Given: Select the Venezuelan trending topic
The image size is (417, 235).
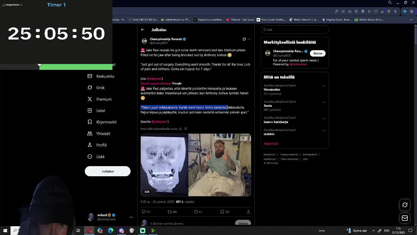Looking at the screenshot, I should tap(272, 89).
